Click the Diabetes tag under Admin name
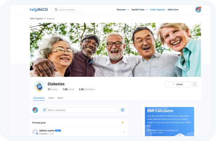The image size is (216, 141). pyautogui.click(x=43, y=134)
